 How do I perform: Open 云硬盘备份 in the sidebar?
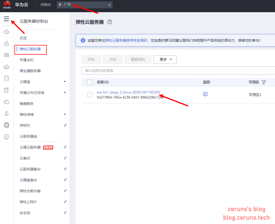tap(28, 180)
